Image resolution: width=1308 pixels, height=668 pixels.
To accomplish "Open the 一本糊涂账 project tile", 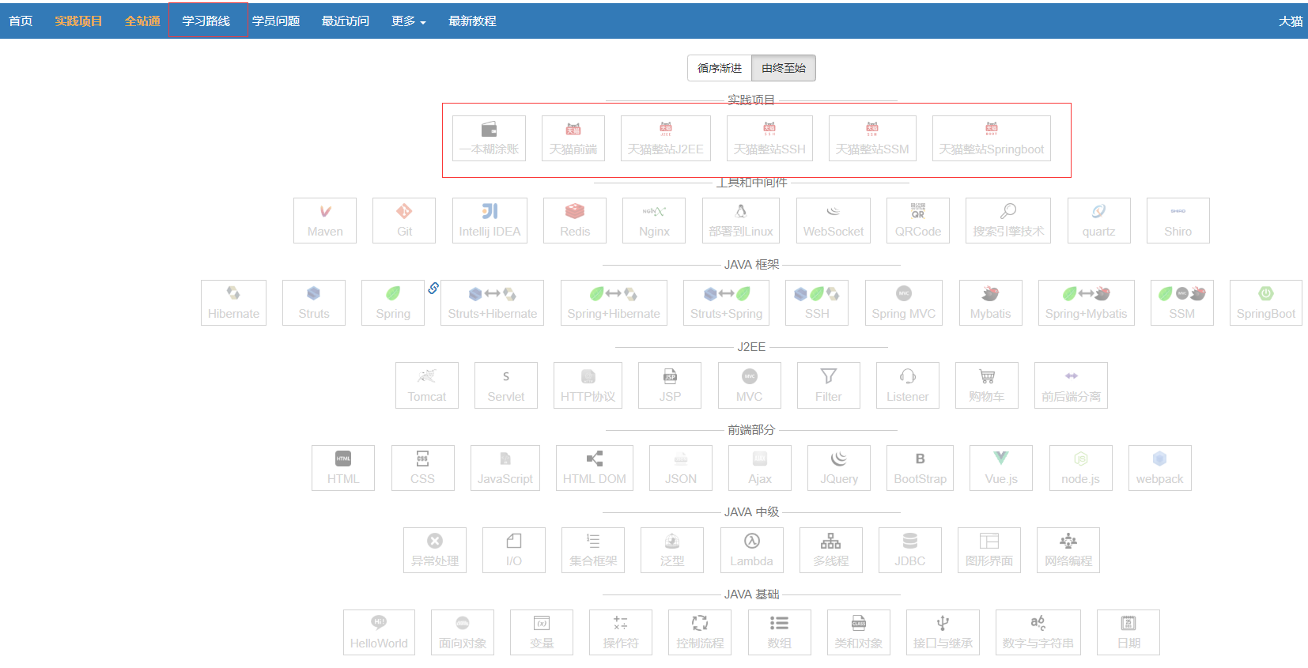I will click(x=490, y=138).
